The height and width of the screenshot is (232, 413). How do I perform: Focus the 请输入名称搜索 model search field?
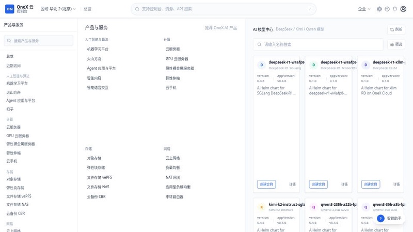tap(318, 44)
